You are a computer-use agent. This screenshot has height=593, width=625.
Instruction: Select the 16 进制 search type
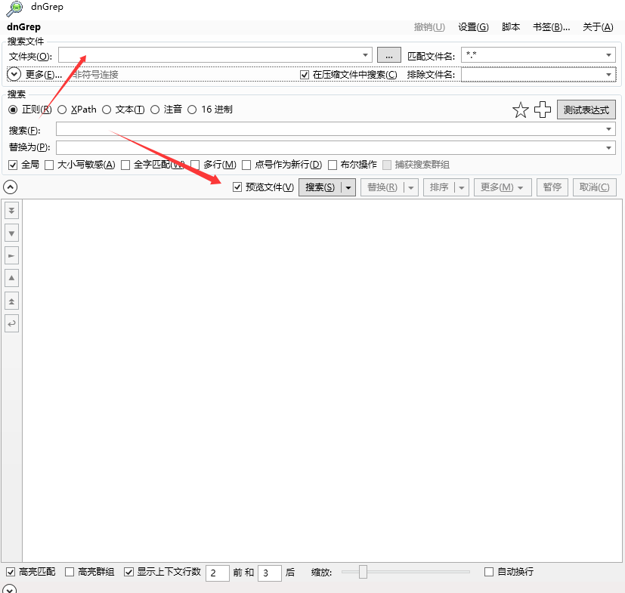point(192,110)
